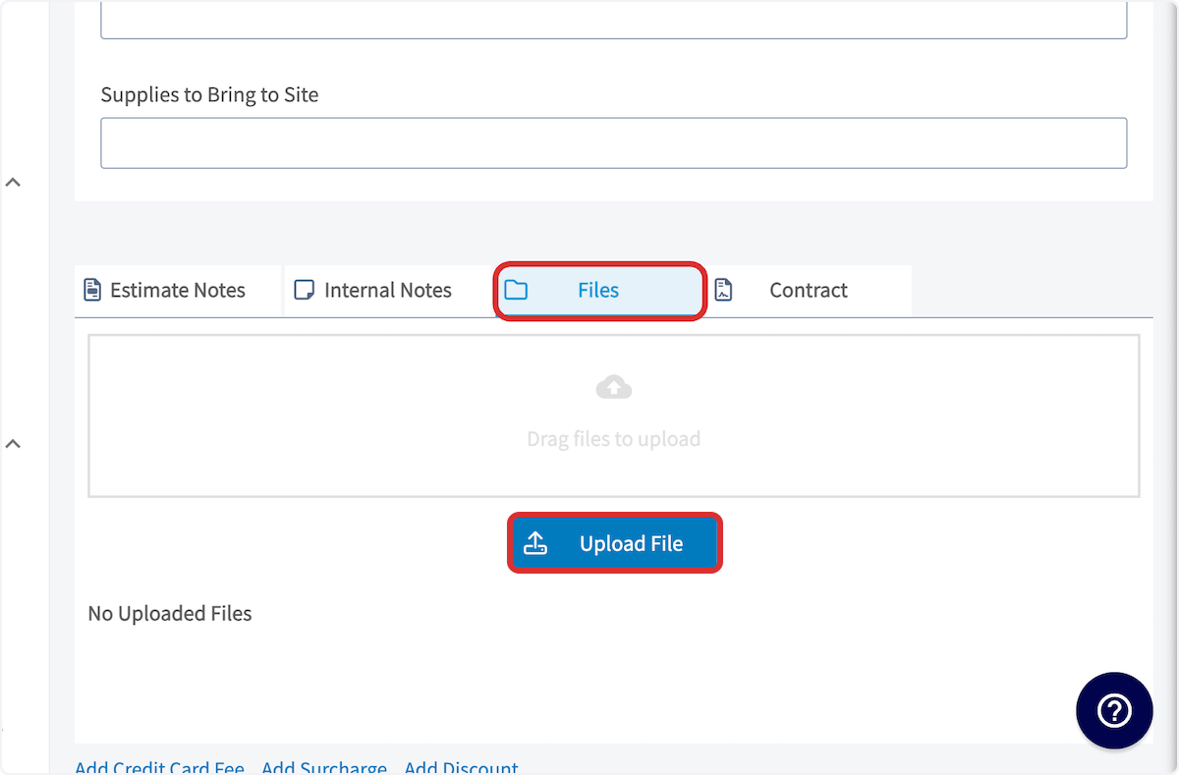Collapse the upper section chevron beside supplies field
1179x775 pixels.
pyautogui.click(x=13, y=182)
